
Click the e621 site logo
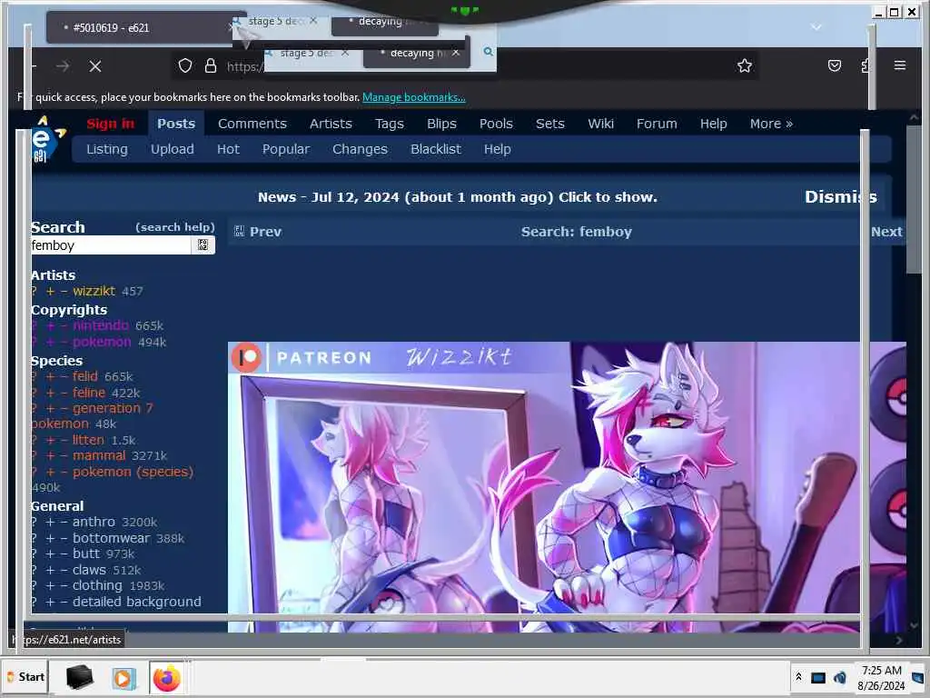coord(46,139)
